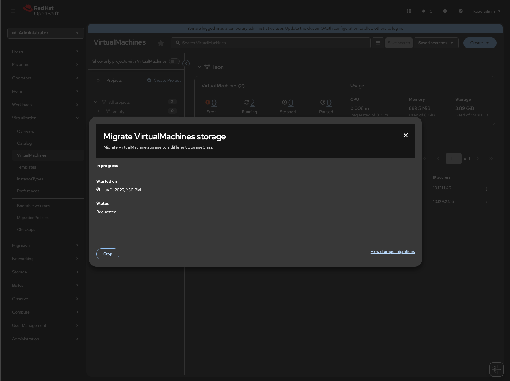Click the Red Hat OpenShift logo
The height and width of the screenshot is (381, 510).
pos(41,11)
